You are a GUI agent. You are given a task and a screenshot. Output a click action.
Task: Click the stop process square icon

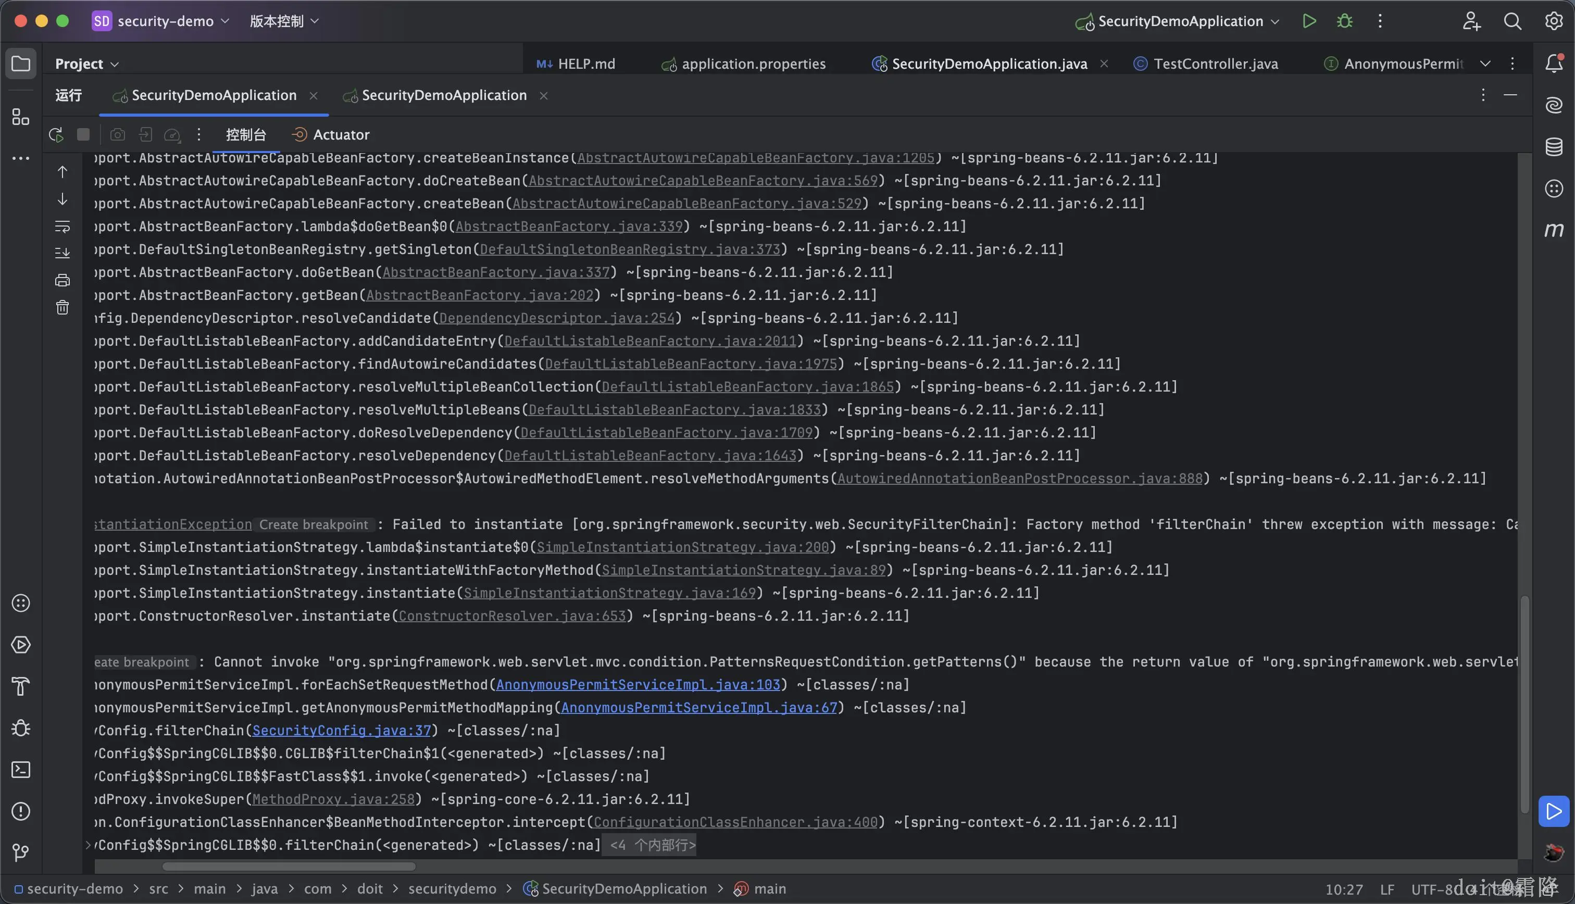83,135
